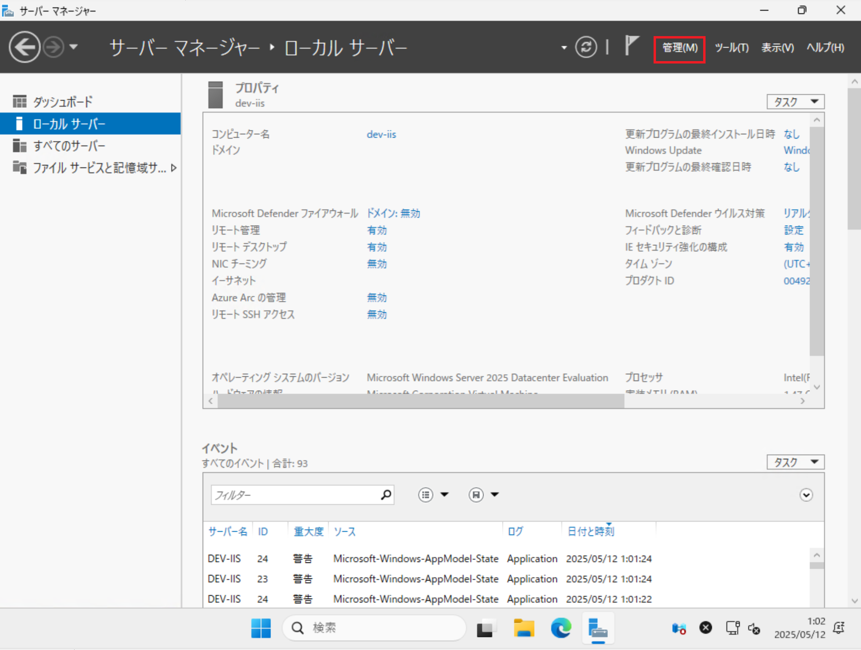Open the プロパティ タスク dropdown
Viewport: 861px width, 650px height.
click(796, 102)
